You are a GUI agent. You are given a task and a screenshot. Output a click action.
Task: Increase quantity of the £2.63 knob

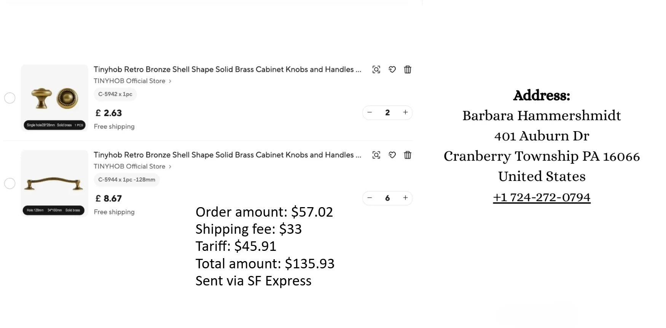point(405,113)
